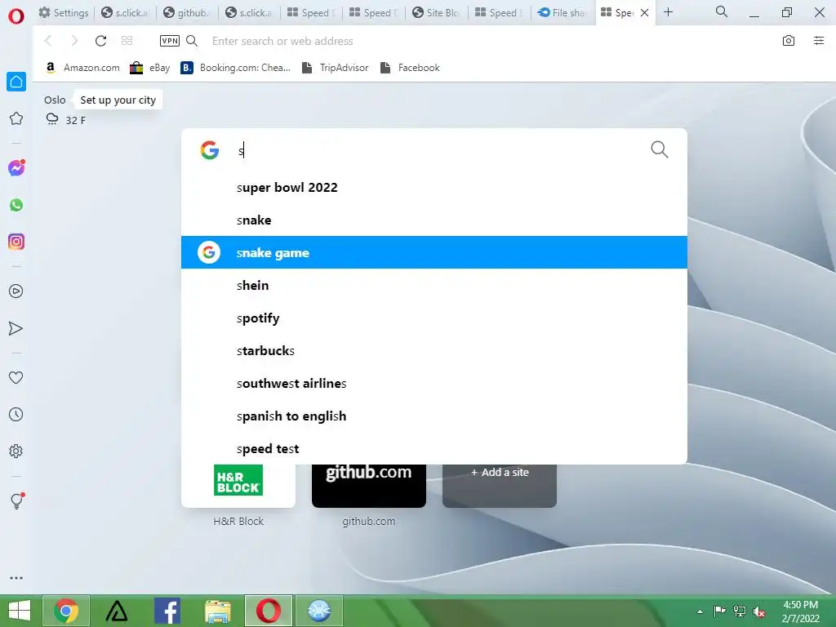Open Amazon.com bookmark
Screen dimensions: 836x627
tap(82, 68)
